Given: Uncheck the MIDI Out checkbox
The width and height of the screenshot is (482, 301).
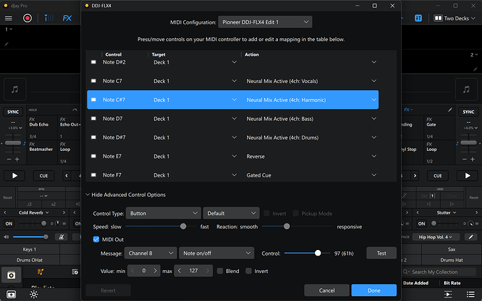Looking at the screenshot, I should point(97,240).
